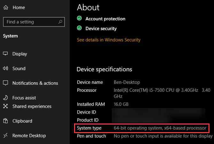Open Notifications & actions settings

click(35, 83)
